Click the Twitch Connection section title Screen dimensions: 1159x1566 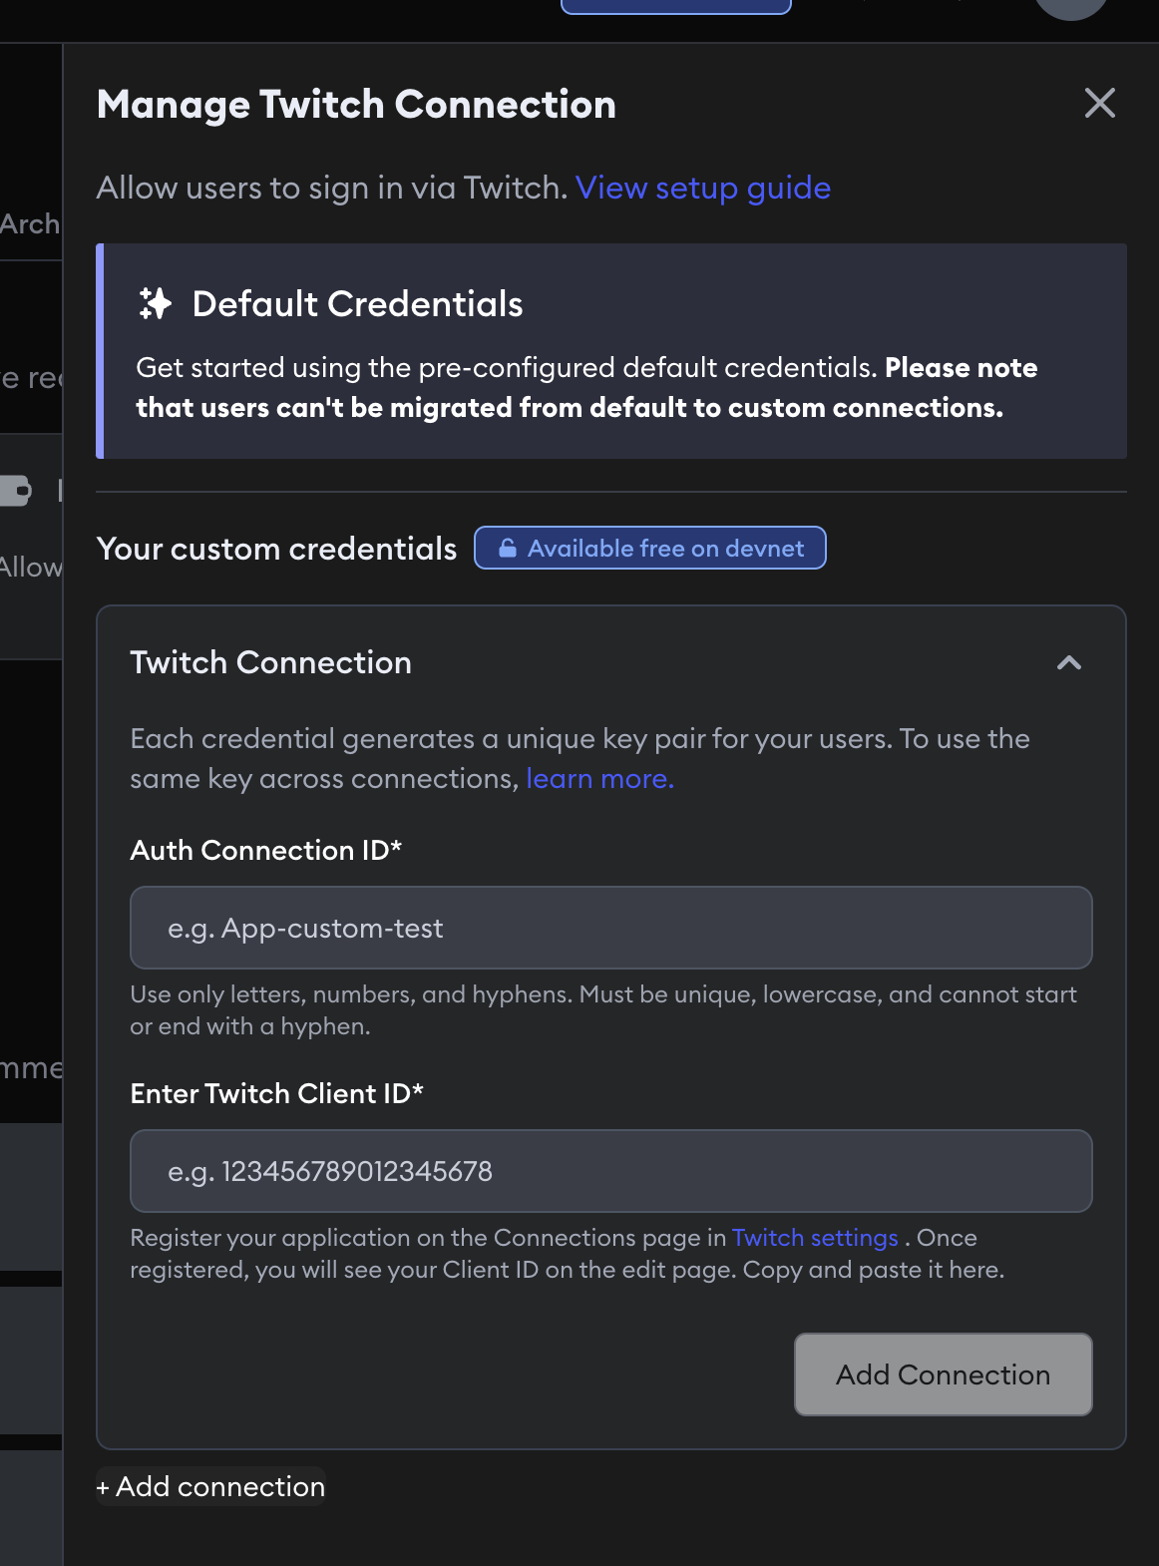(x=270, y=662)
